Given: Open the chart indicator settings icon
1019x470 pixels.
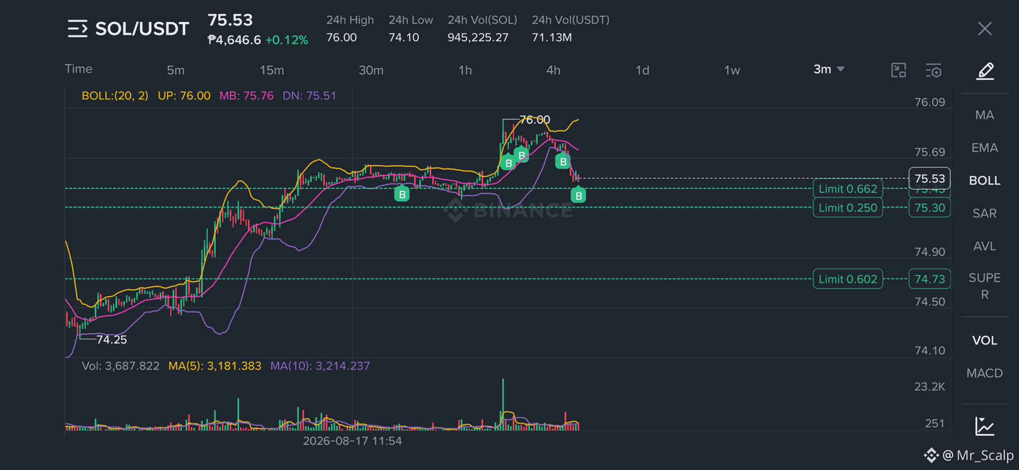Looking at the screenshot, I should coord(934,70).
